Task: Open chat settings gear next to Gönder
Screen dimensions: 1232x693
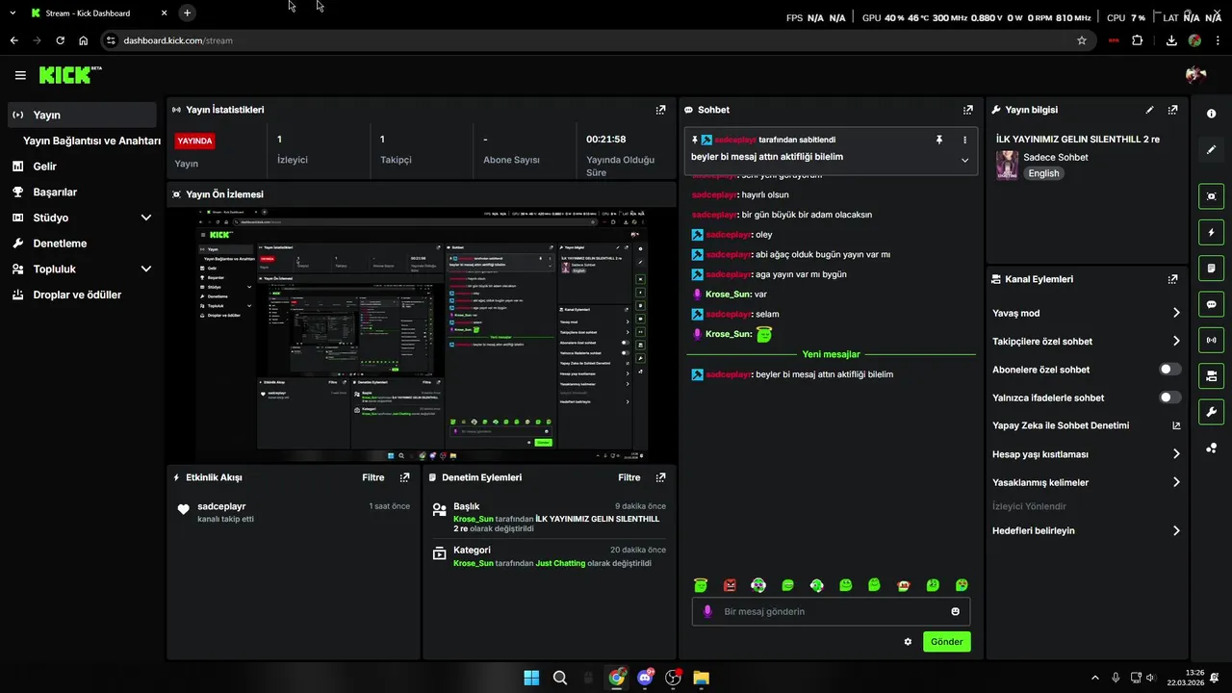Action: (x=908, y=641)
